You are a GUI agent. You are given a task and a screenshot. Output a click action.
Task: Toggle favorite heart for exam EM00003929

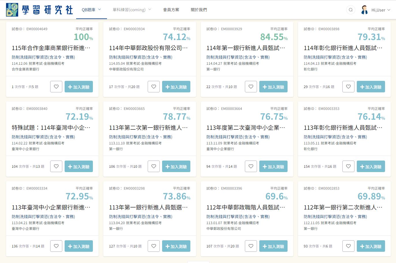click(x=251, y=87)
